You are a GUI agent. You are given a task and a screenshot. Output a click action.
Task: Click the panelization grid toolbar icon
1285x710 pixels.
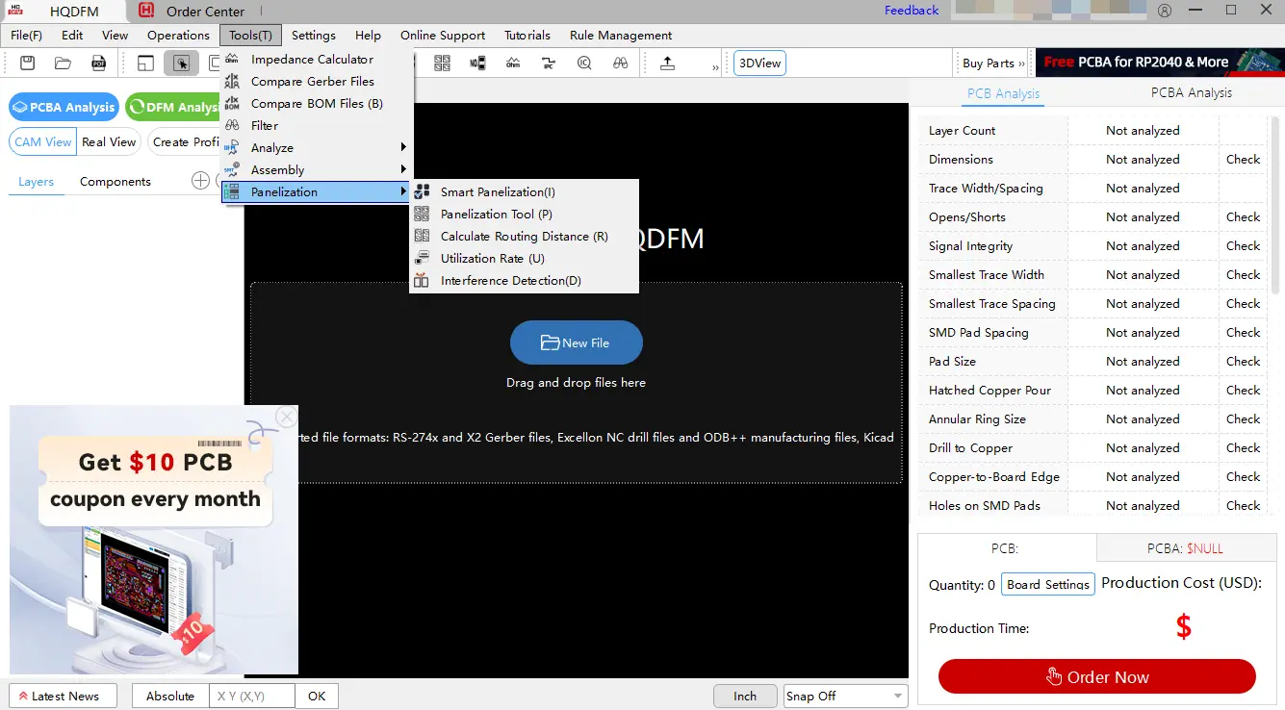(x=442, y=63)
